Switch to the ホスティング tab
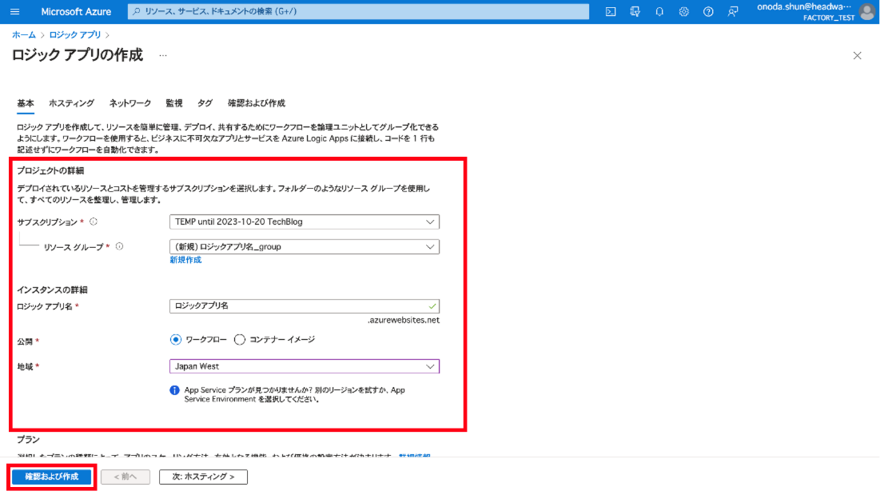 tap(71, 103)
